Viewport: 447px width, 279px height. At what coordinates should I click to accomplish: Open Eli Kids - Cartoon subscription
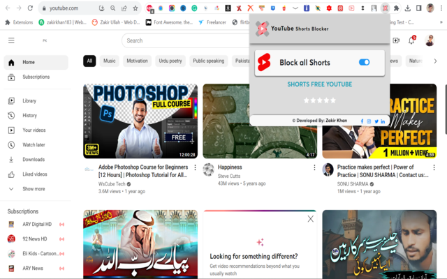[x=36, y=253]
